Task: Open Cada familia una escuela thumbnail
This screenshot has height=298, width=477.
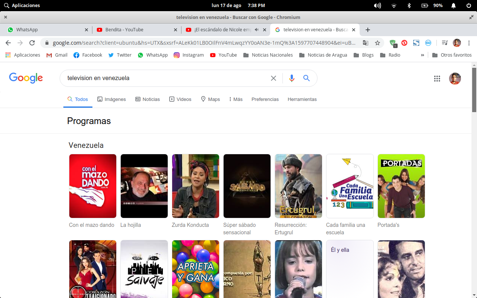Action: point(350,186)
